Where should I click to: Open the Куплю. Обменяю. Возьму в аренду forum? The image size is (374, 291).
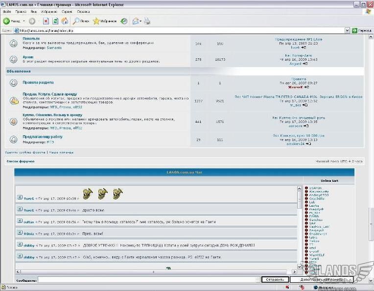pyautogui.click(x=52, y=115)
